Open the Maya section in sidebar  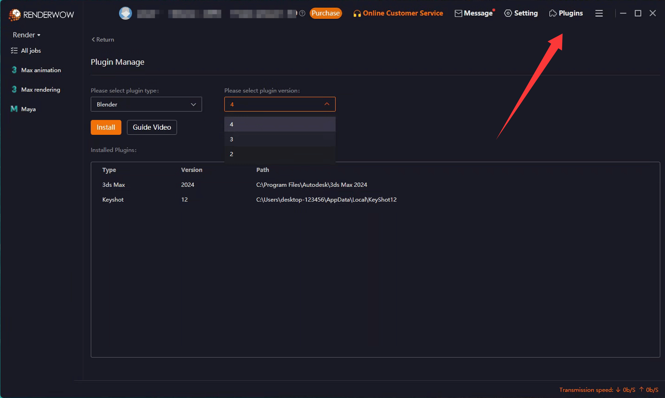28,109
